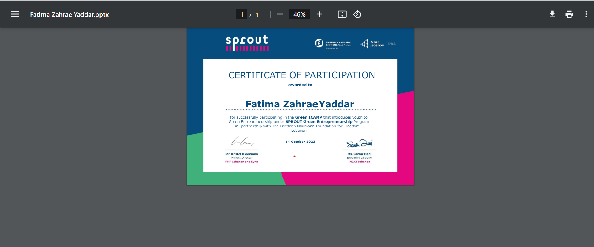594x247 pixels.
Task: Open the sidebar hamburger menu
Action: 15,14
